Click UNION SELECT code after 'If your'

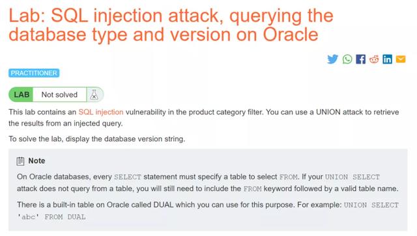point(352,177)
